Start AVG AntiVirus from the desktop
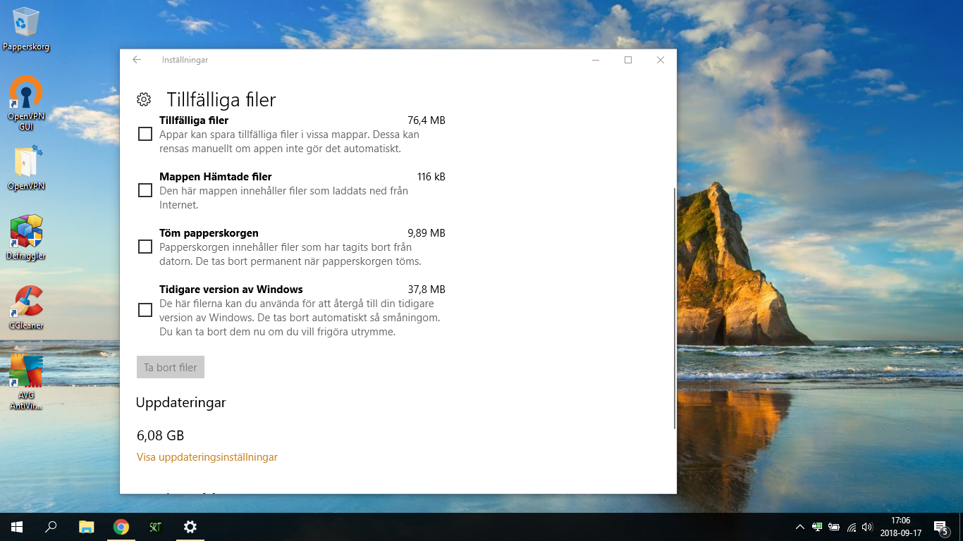This screenshot has width=963, height=541. 26,370
